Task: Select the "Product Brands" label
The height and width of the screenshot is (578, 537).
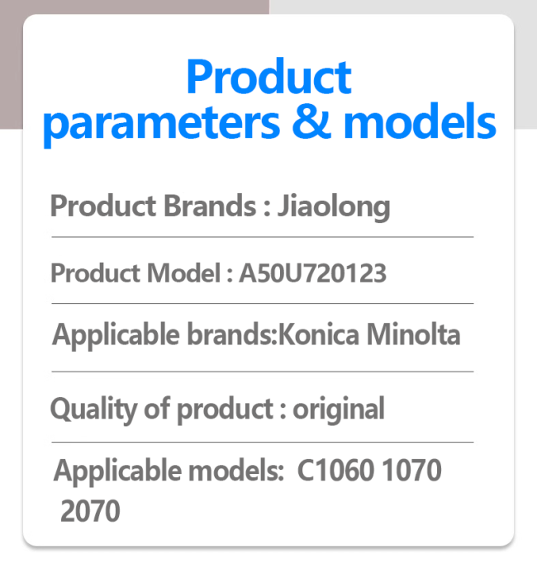Action: click(153, 206)
